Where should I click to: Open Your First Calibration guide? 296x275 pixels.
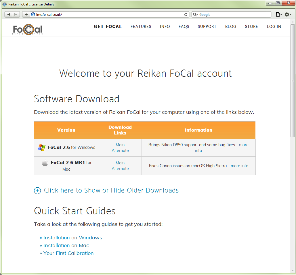pyautogui.click(x=68, y=253)
